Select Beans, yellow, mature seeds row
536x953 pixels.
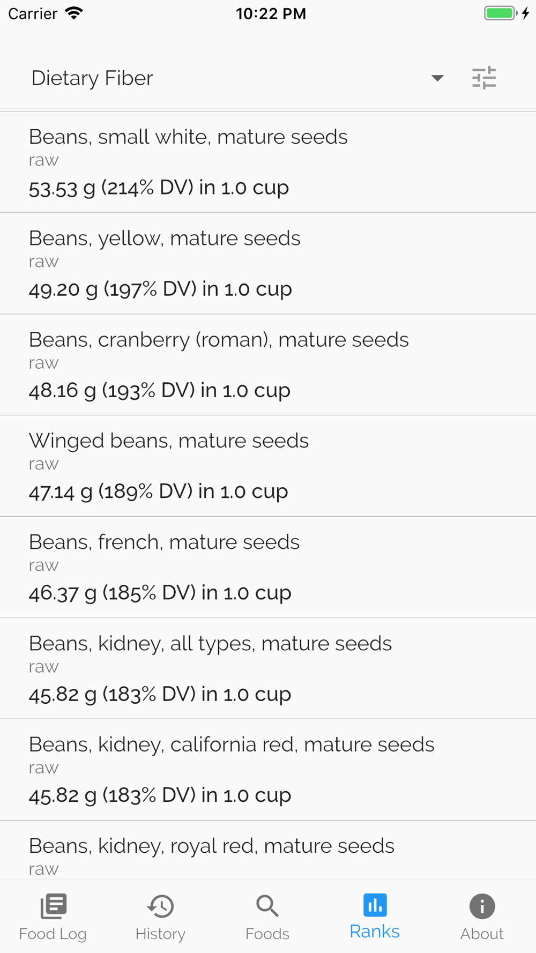coord(268,263)
